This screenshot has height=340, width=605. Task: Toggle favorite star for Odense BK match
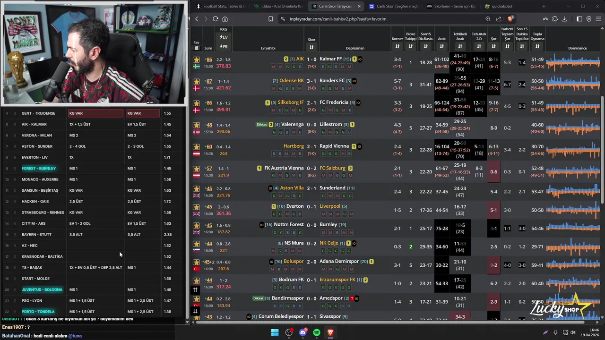[x=196, y=81]
